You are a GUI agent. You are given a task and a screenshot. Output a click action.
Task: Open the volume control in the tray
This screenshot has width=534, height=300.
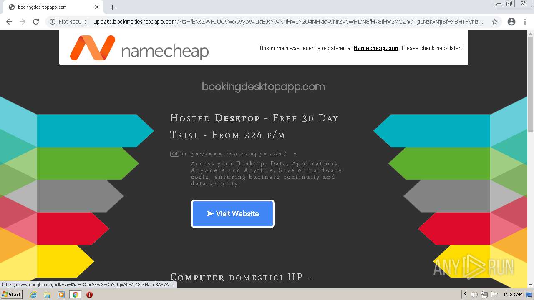[x=474, y=295]
